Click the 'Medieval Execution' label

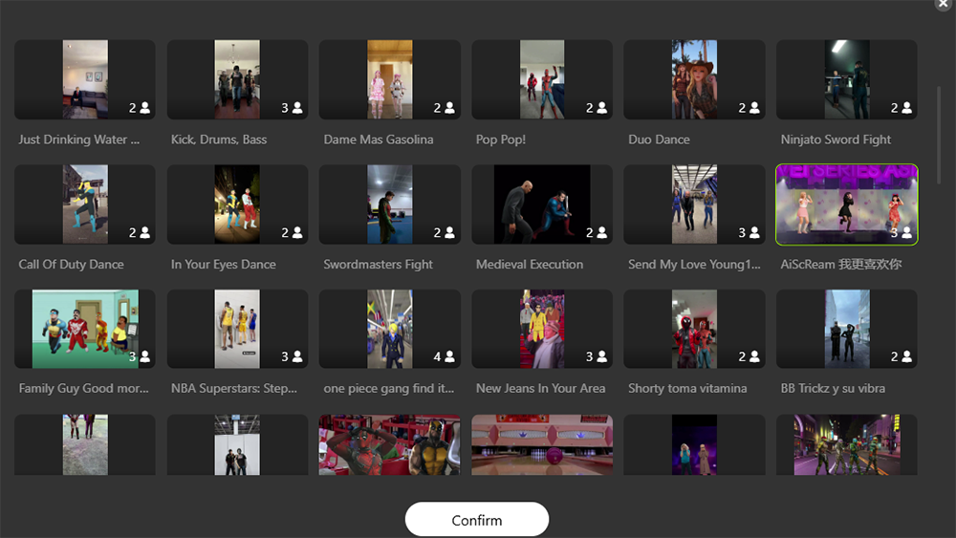530,265
